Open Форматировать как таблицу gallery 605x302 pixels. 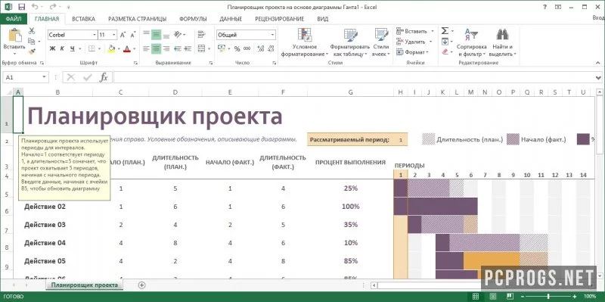[350, 42]
